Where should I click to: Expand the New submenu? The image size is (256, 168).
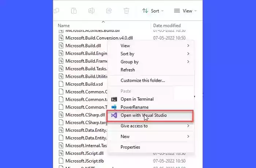(x=154, y=137)
